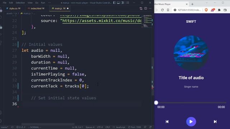
Task: Click the editor vertical scrollbar
Action: point(153,76)
